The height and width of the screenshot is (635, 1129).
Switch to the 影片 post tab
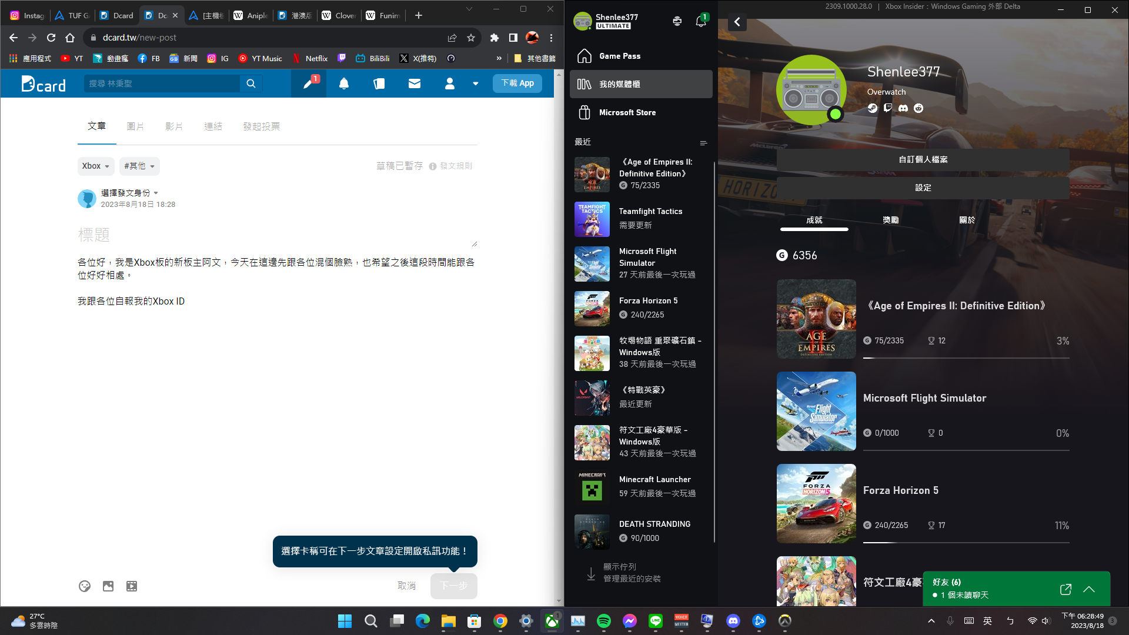point(174,126)
